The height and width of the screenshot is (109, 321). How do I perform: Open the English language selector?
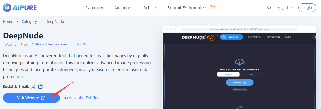click(x=285, y=8)
